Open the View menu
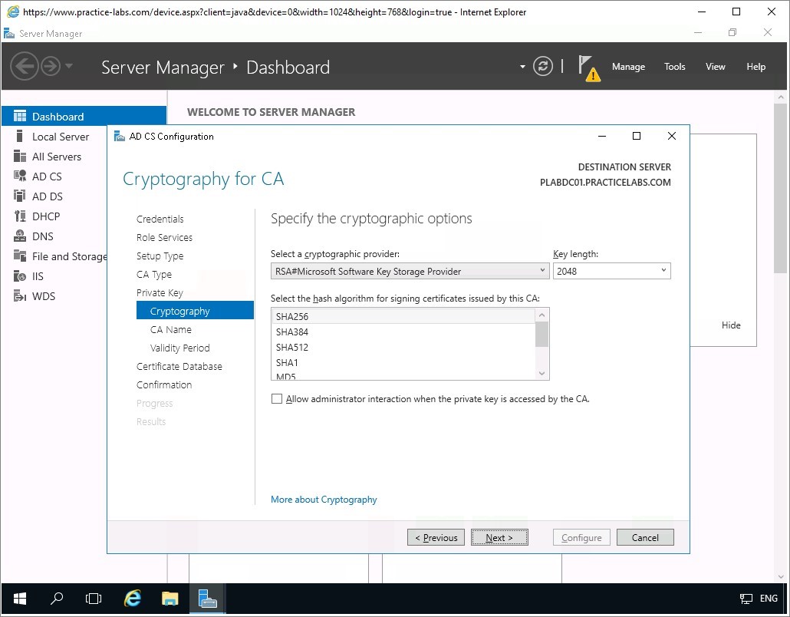The image size is (790, 617). tap(715, 67)
